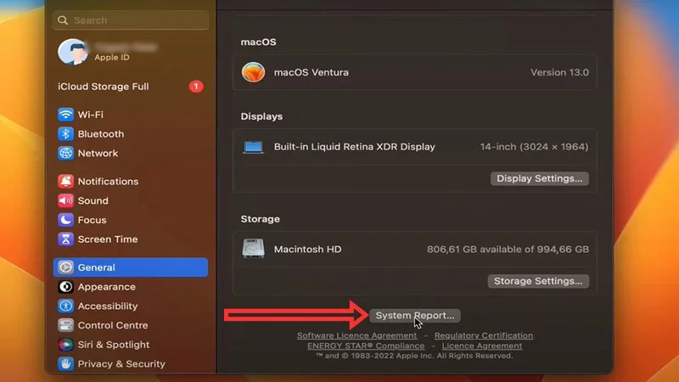This screenshot has width=679, height=382.
Task: Click 14-inch (3024 × 1964) resolution text
Action: tap(535, 147)
